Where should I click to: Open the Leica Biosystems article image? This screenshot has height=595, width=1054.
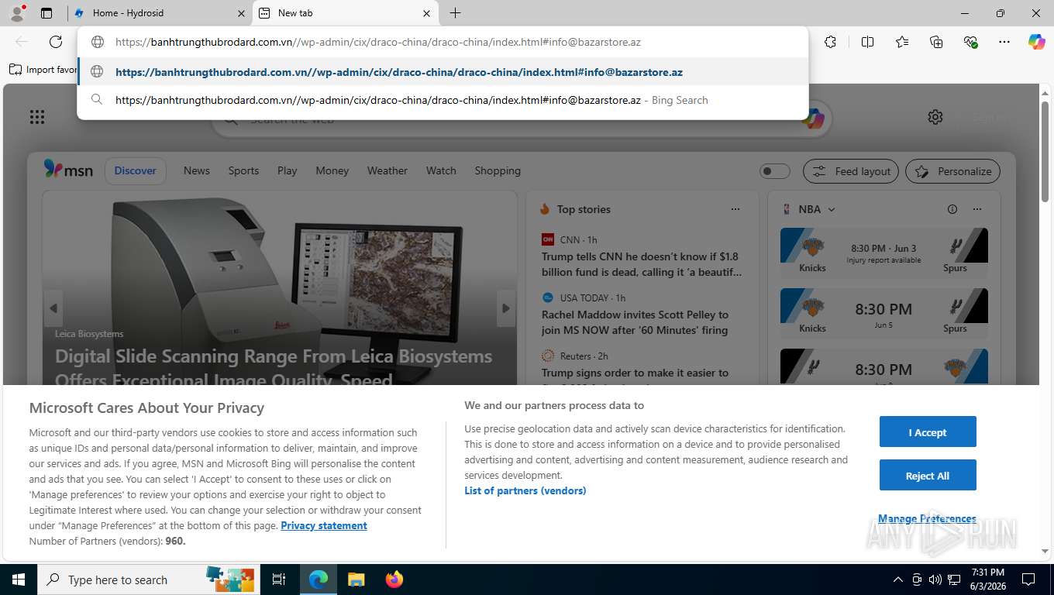[280, 288]
